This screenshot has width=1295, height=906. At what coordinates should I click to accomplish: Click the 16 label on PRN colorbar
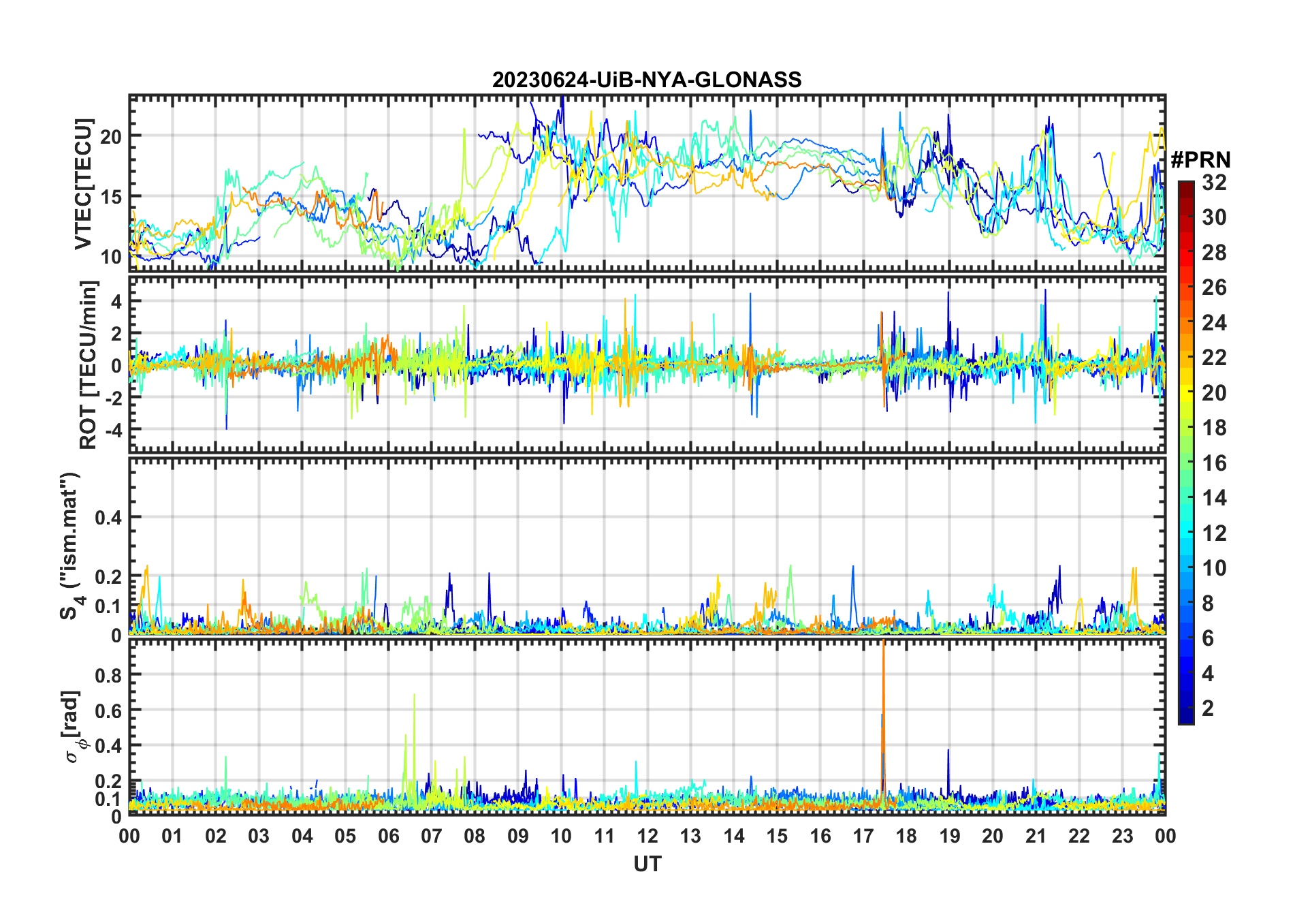click(1214, 463)
